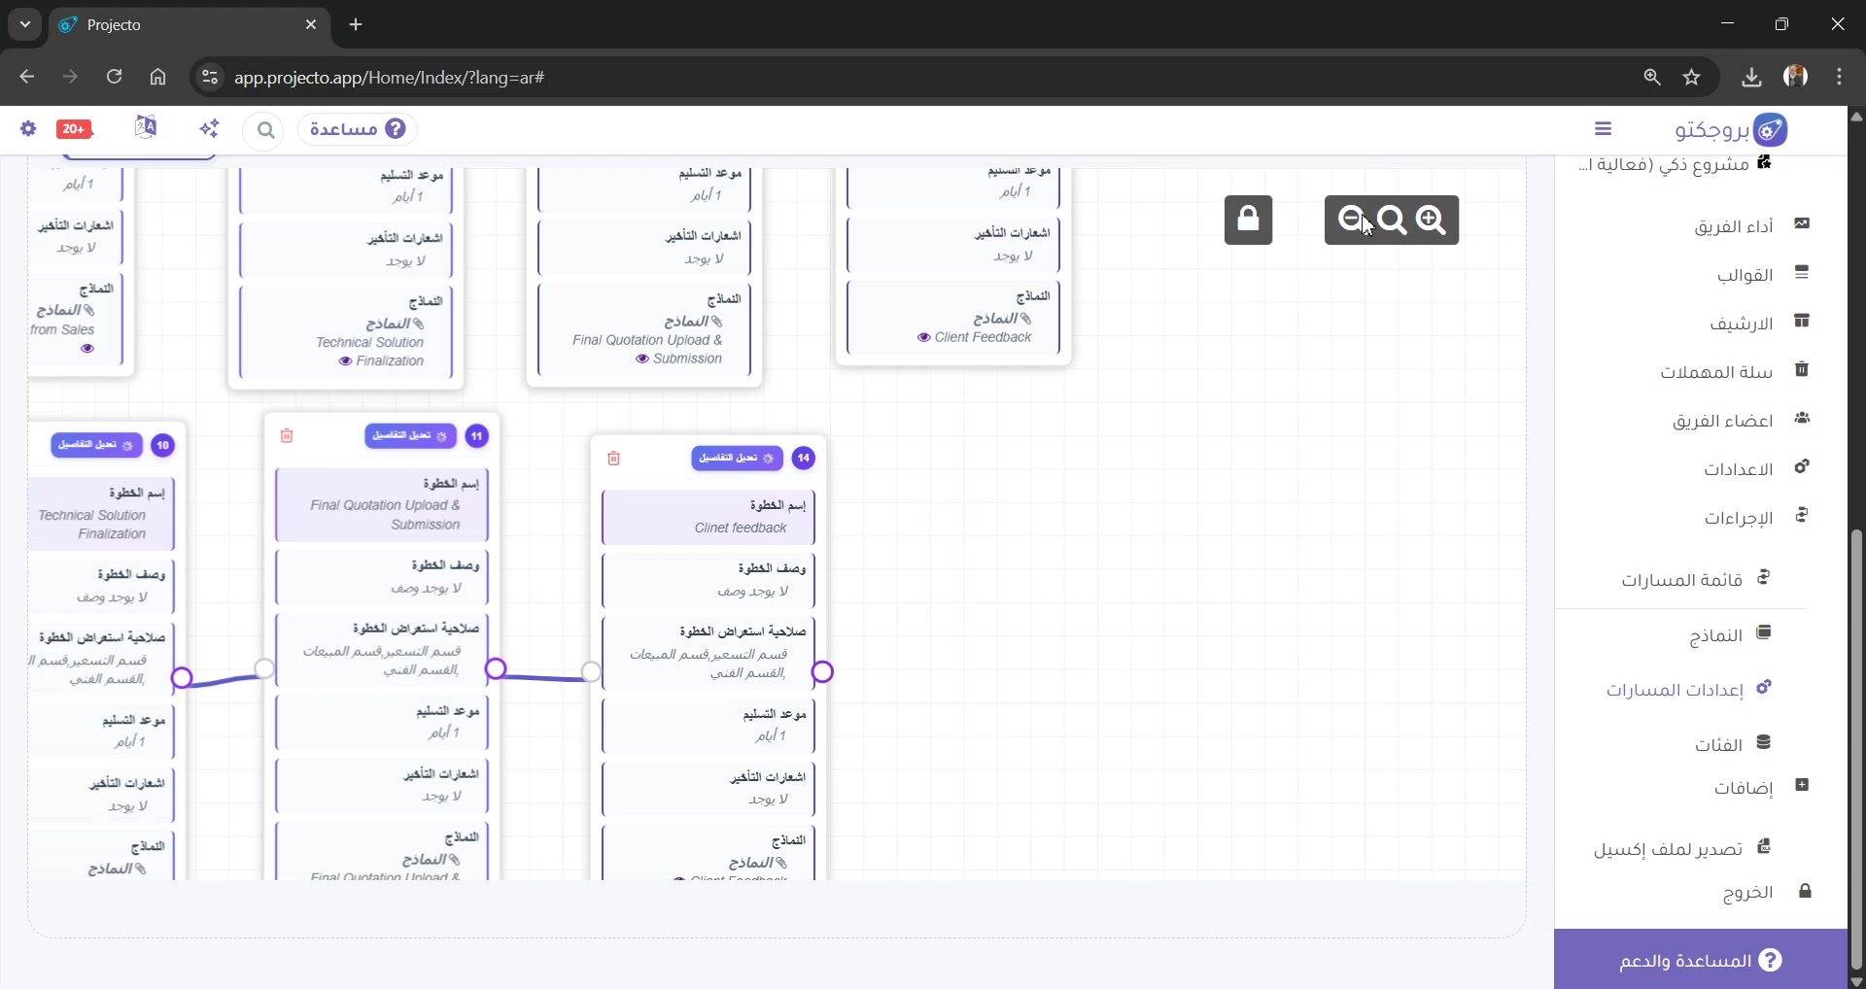
Task: Click the AI sparkle icon in toolbar
Action: pos(209,128)
